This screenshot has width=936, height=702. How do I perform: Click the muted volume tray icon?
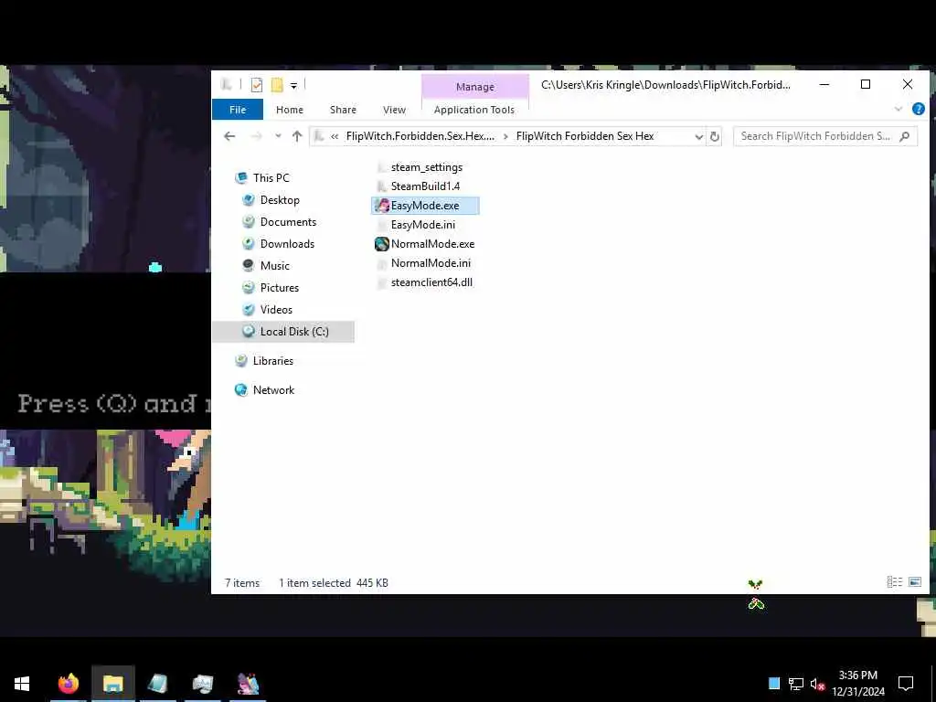pyautogui.click(x=817, y=684)
